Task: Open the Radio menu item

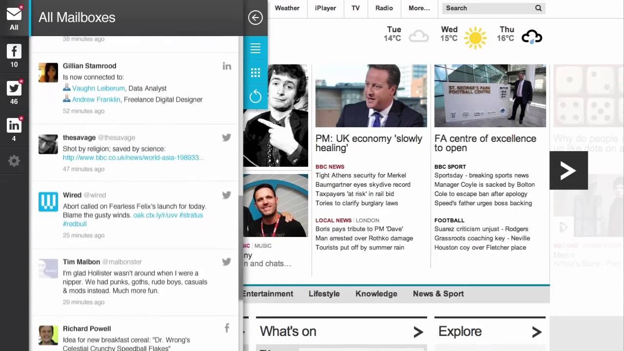Action: coord(384,8)
